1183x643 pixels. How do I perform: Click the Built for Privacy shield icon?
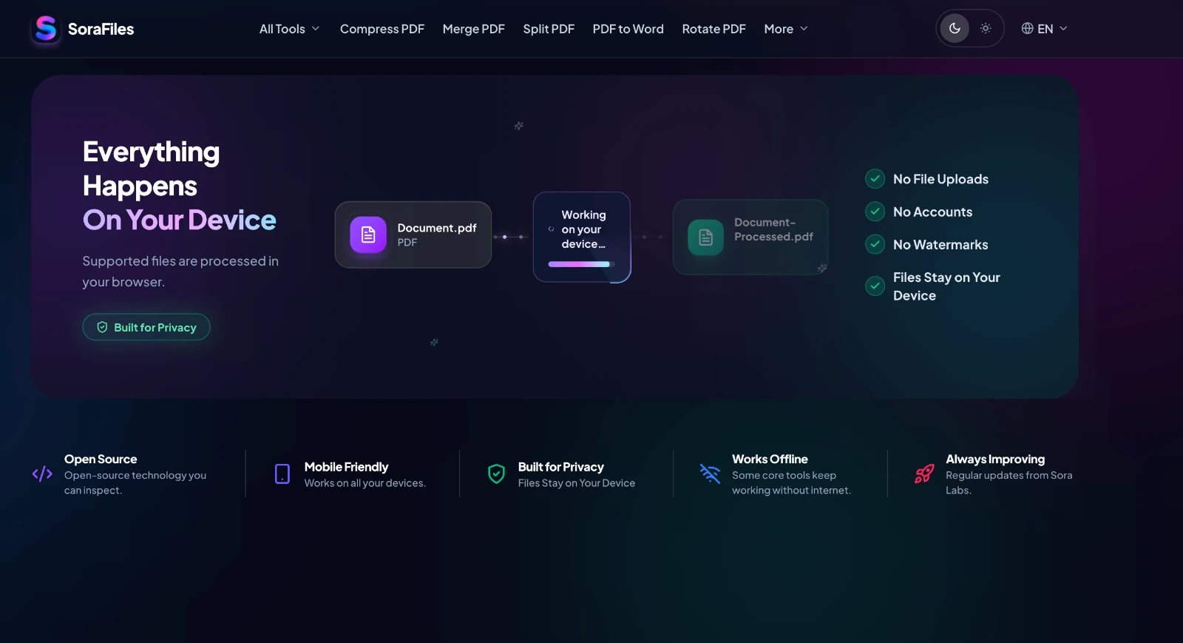(x=496, y=474)
